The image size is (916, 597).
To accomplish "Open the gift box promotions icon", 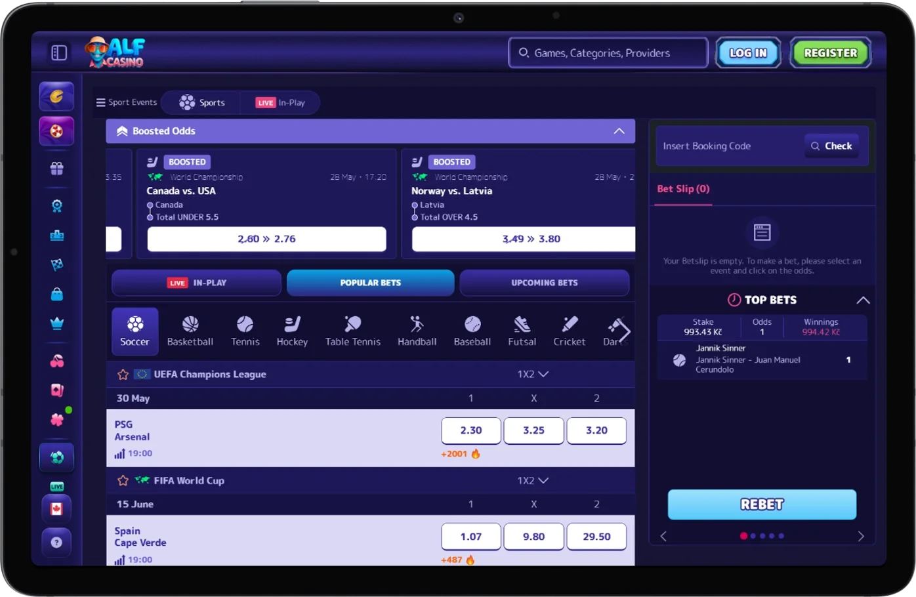I will (57, 169).
